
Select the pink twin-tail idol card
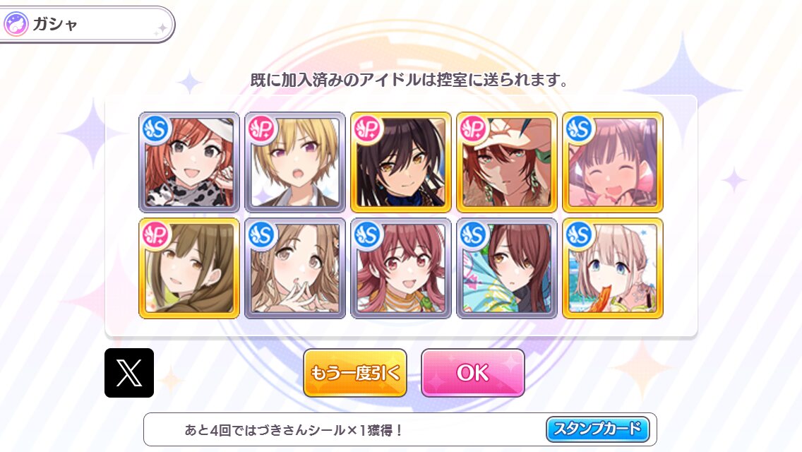(401, 268)
